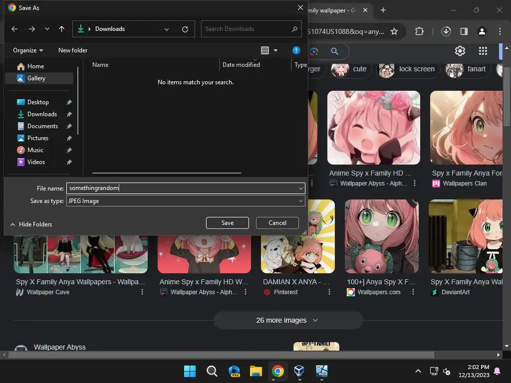
Task: Open VirtualBox from taskbar
Action: coord(299,371)
